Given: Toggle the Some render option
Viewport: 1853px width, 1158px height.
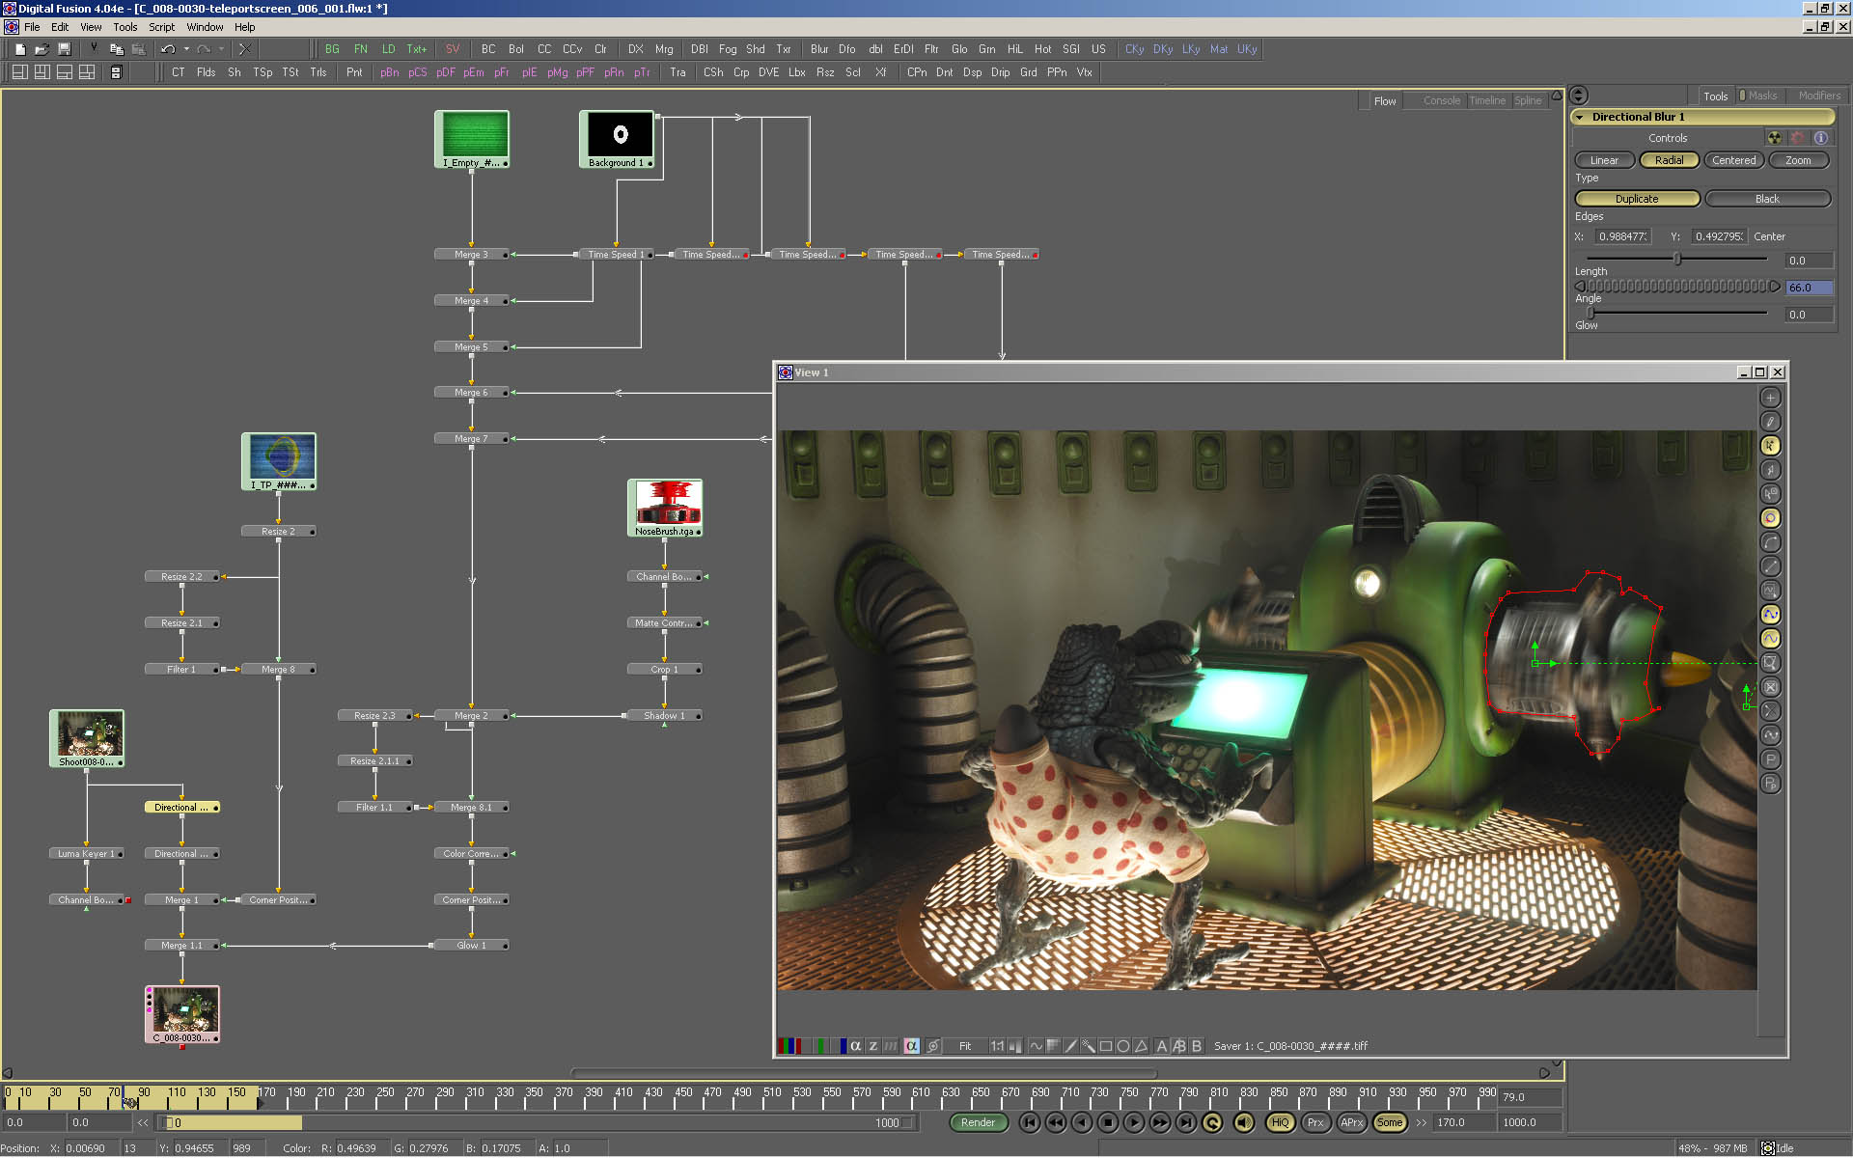Looking at the screenshot, I should pos(1390,1122).
